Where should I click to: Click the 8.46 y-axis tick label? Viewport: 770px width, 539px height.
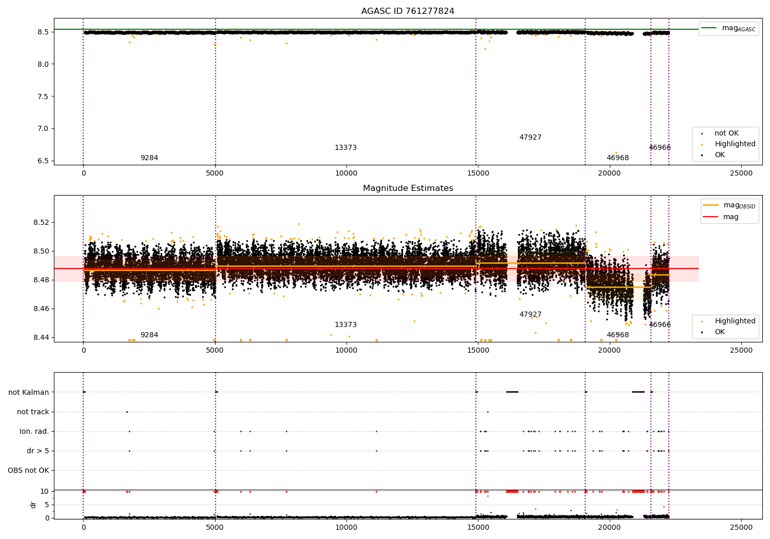41,309
